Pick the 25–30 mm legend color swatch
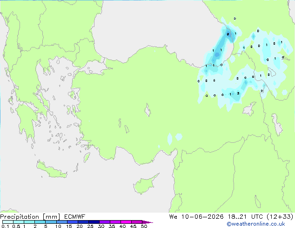Image resolution: width=295 pixels, height=228 pixels. (94, 222)
